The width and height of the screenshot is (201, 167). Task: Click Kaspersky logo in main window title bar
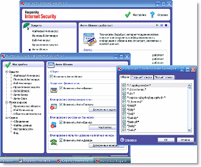click(x=23, y=3)
